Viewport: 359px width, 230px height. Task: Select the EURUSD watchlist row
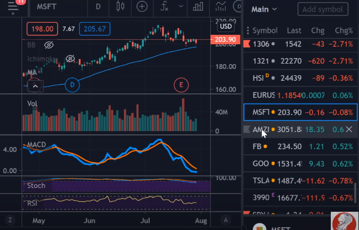click(300, 95)
